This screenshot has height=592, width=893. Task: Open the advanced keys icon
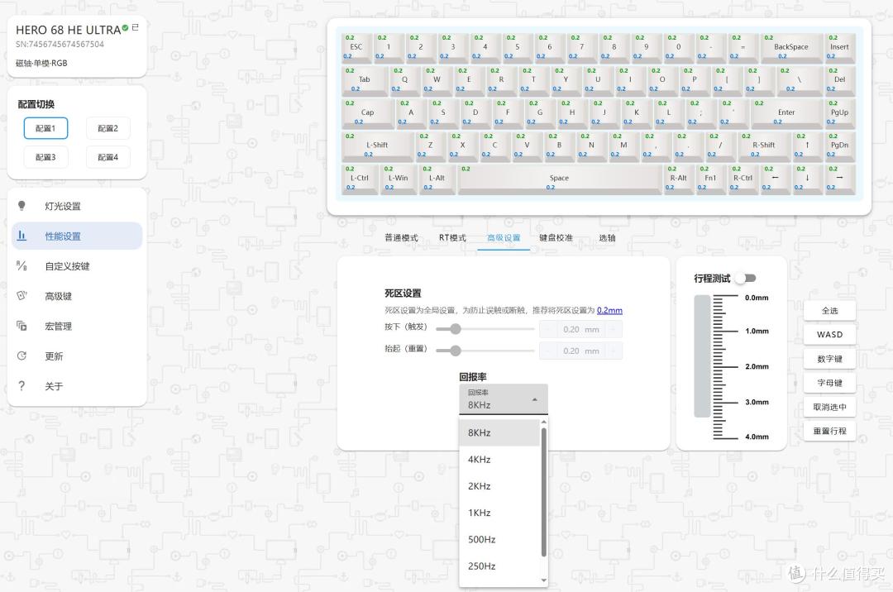tap(21, 295)
